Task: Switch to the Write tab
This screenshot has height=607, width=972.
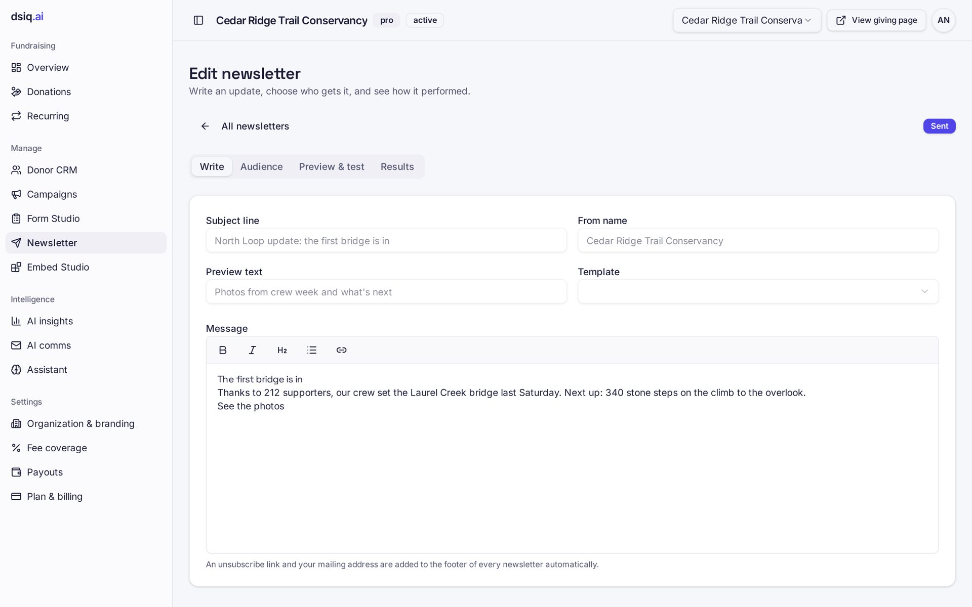Action: click(212, 166)
